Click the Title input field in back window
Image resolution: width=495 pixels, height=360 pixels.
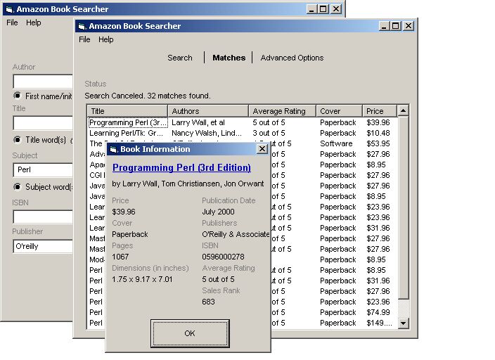pyautogui.click(x=43, y=122)
